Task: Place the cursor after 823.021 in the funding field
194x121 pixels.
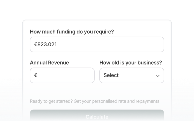Action: pos(57,44)
